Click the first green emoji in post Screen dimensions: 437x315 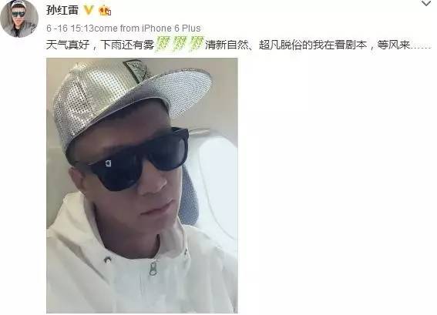pos(162,44)
